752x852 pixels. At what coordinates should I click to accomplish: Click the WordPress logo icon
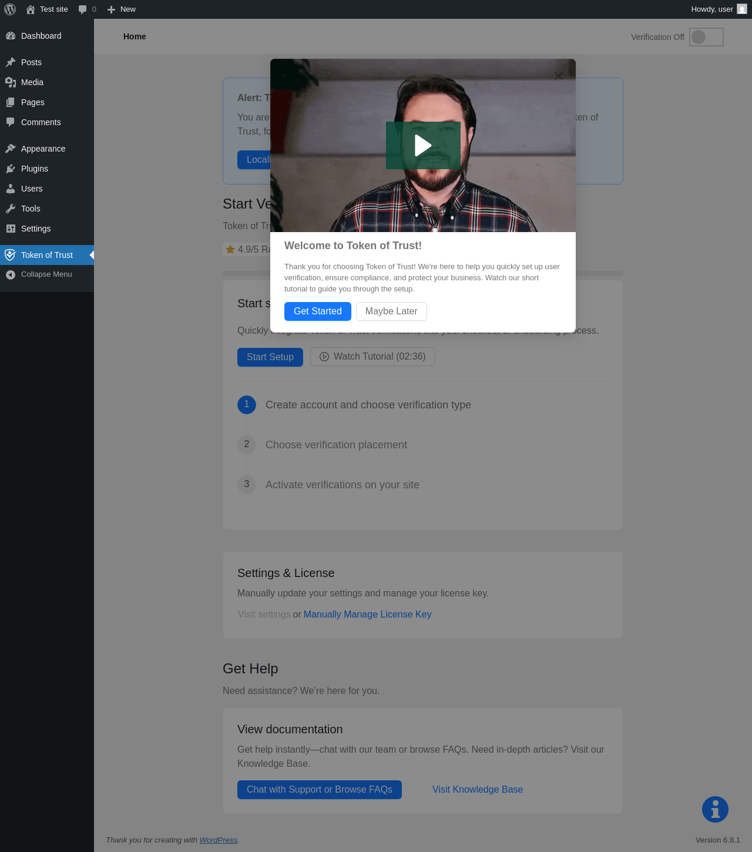click(x=10, y=9)
